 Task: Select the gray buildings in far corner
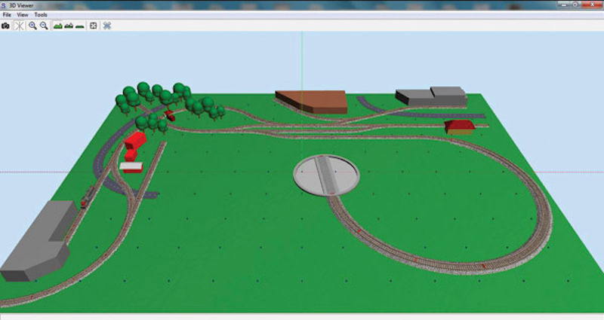[430, 96]
